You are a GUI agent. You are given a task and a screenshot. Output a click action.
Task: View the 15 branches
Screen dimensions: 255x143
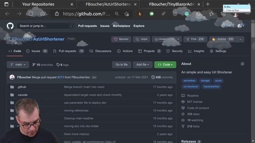(43, 65)
